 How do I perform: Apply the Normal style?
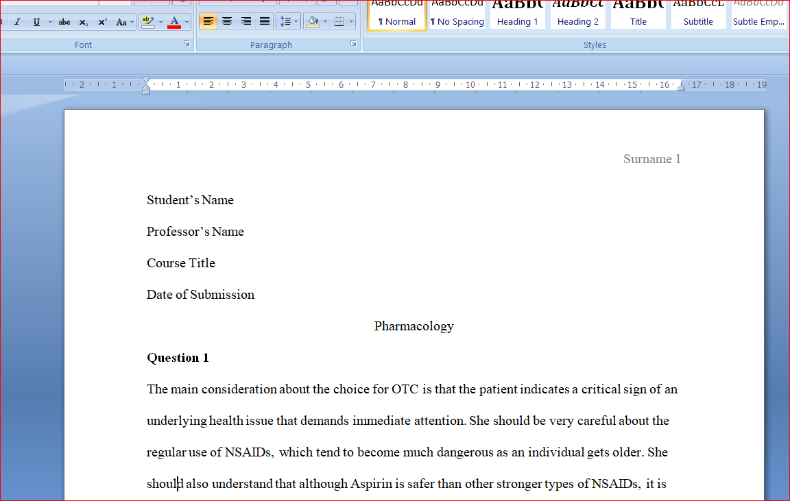(x=397, y=14)
